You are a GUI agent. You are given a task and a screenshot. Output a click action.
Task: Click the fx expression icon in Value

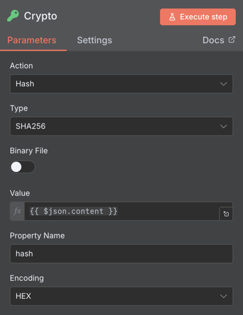[x=17, y=211]
